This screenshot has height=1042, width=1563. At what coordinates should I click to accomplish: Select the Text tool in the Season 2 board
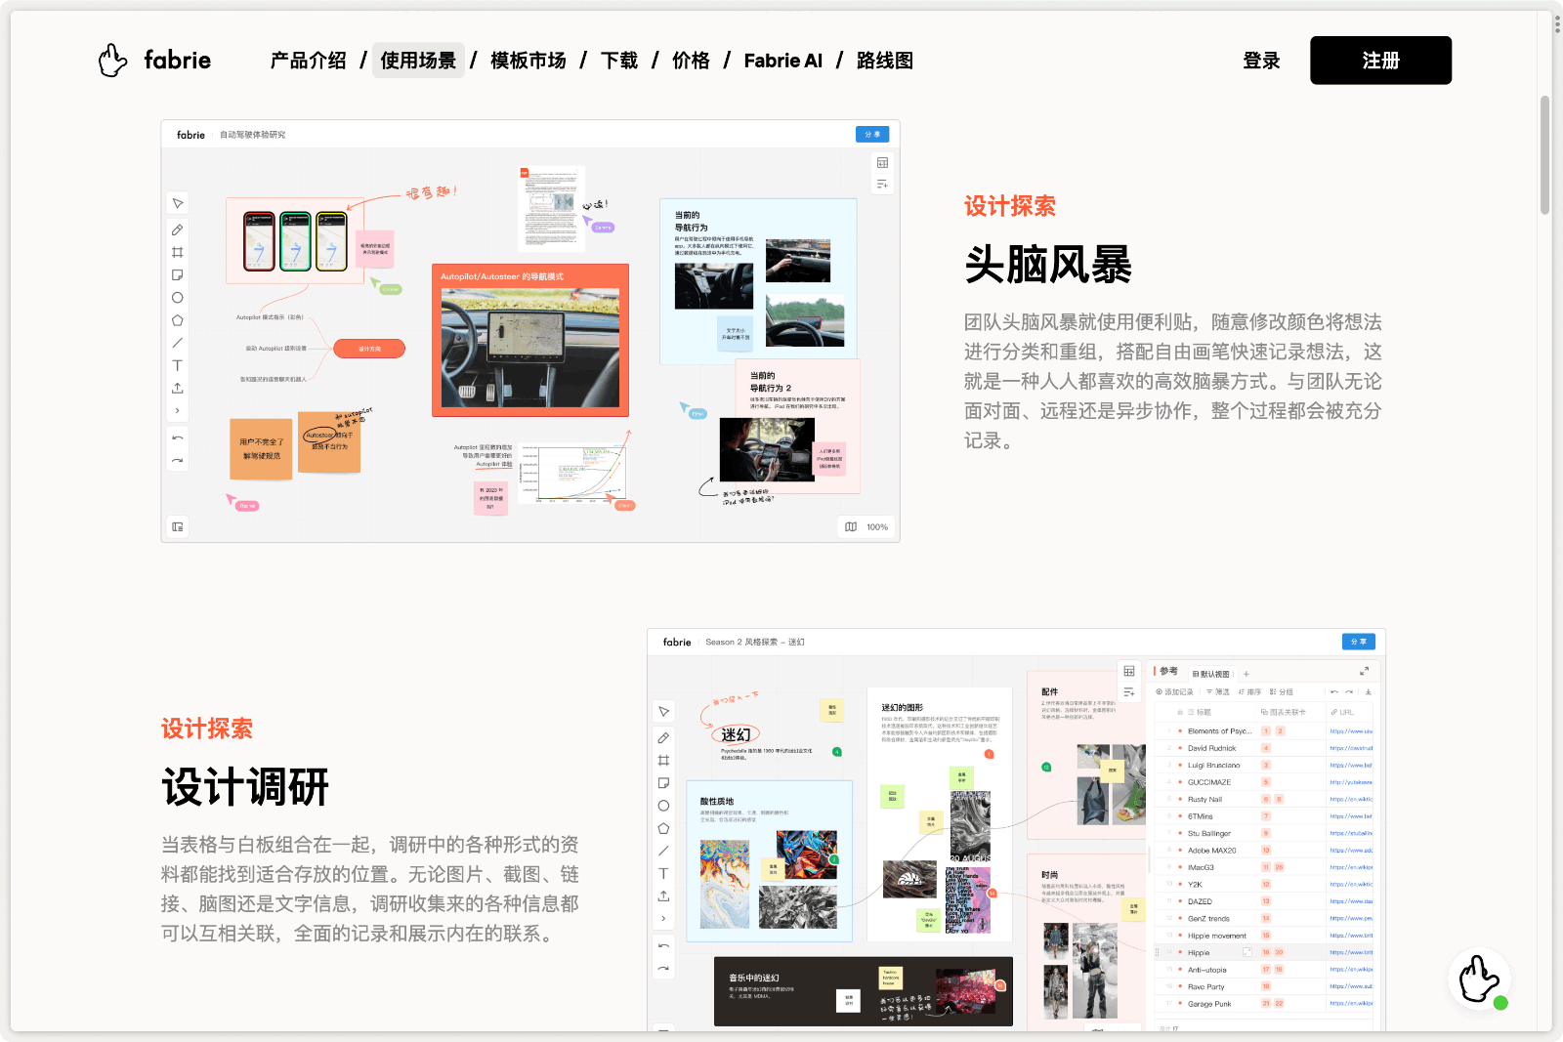[x=663, y=873]
